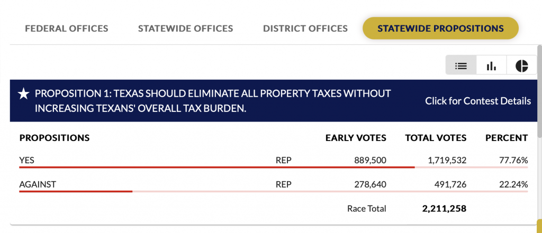Open the Statewide Offices tab
The height and width of the screenshot is (233, 542).
pos(185,29)
